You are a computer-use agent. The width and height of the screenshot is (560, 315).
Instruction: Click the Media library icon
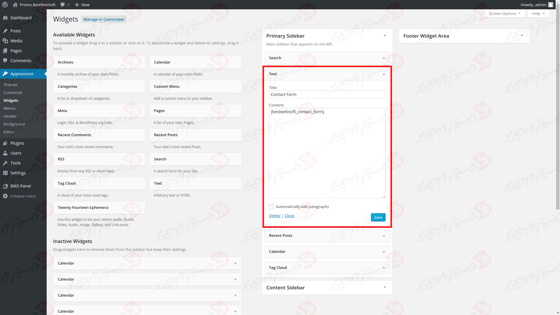5,40
